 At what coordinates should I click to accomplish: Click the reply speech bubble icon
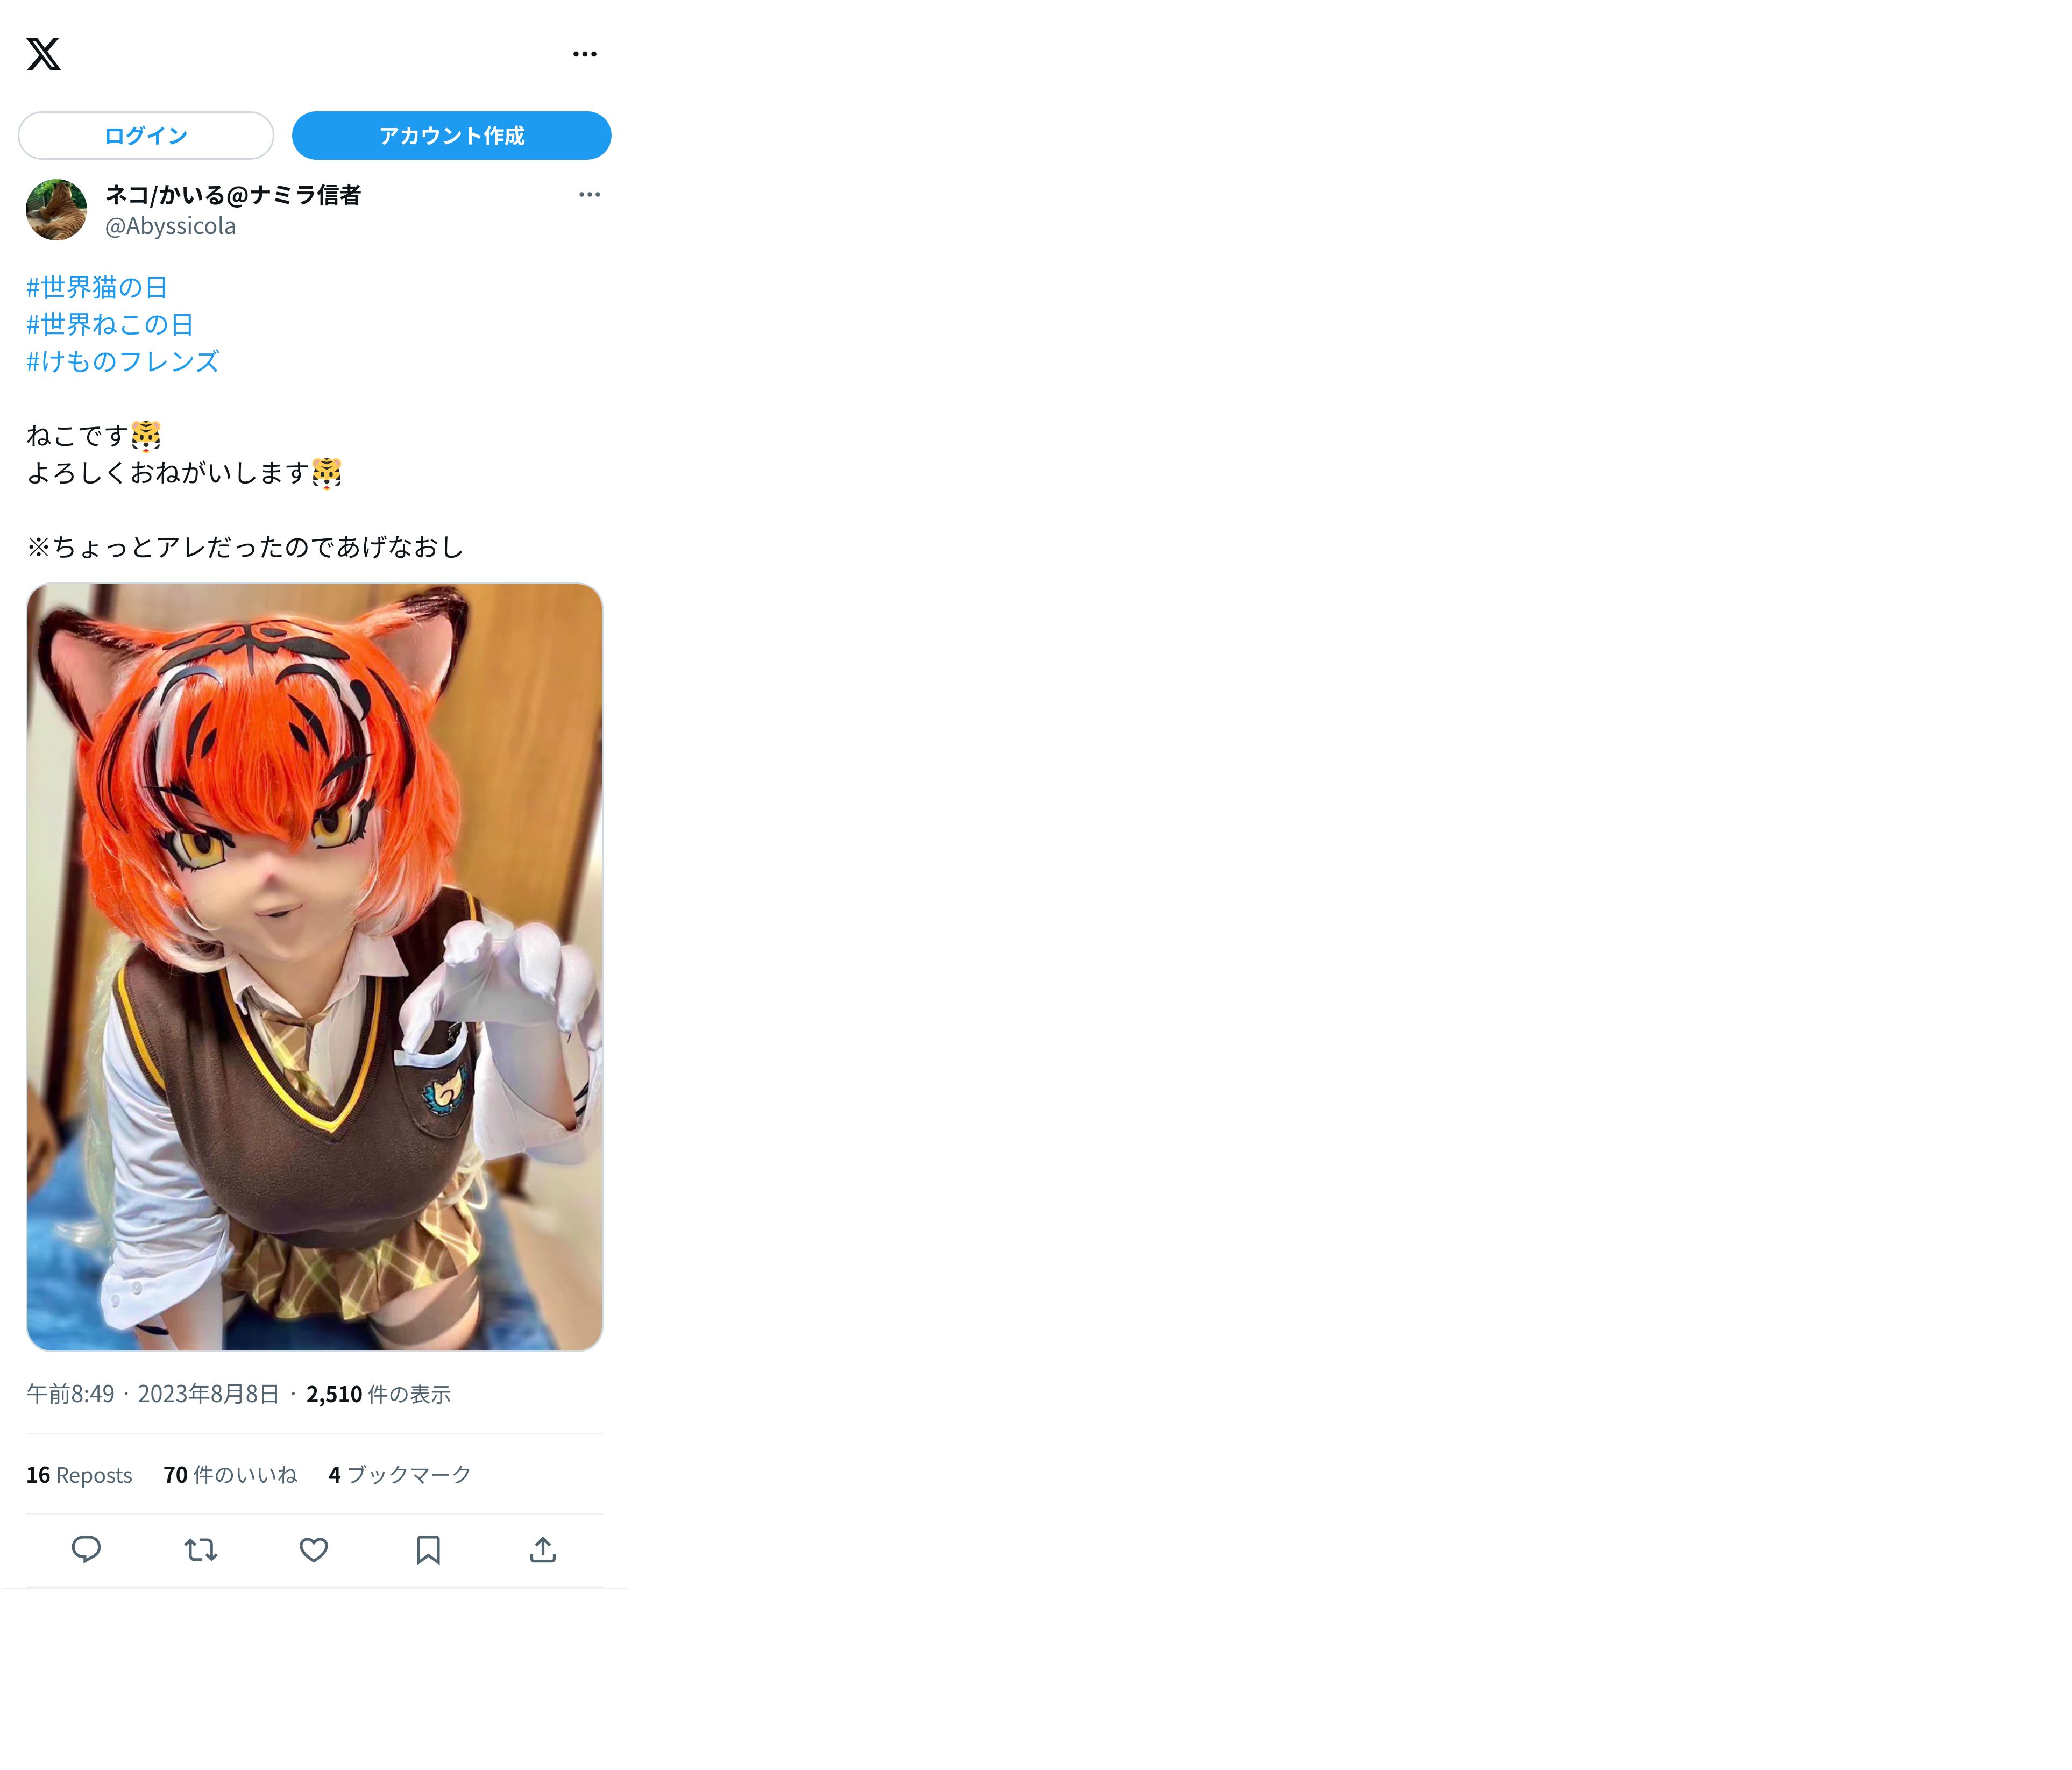[x=86, y=1549]
